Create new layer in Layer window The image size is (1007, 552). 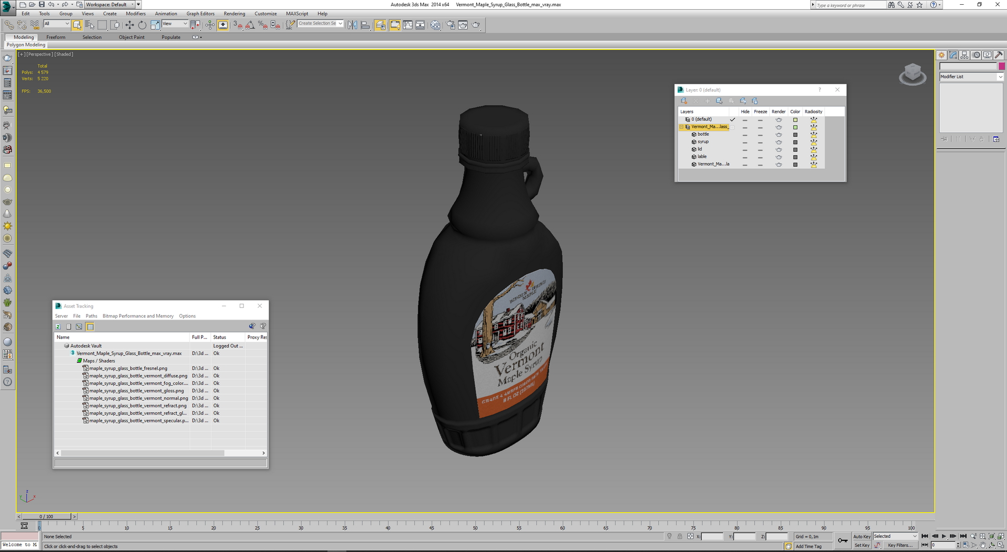pos(684,101)
